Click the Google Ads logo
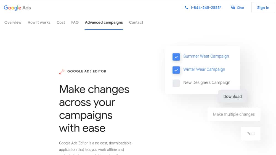The image size is (276, 155). 17,8
